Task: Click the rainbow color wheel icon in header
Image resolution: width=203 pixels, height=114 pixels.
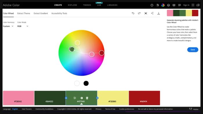Action: (x=163, y=5)
